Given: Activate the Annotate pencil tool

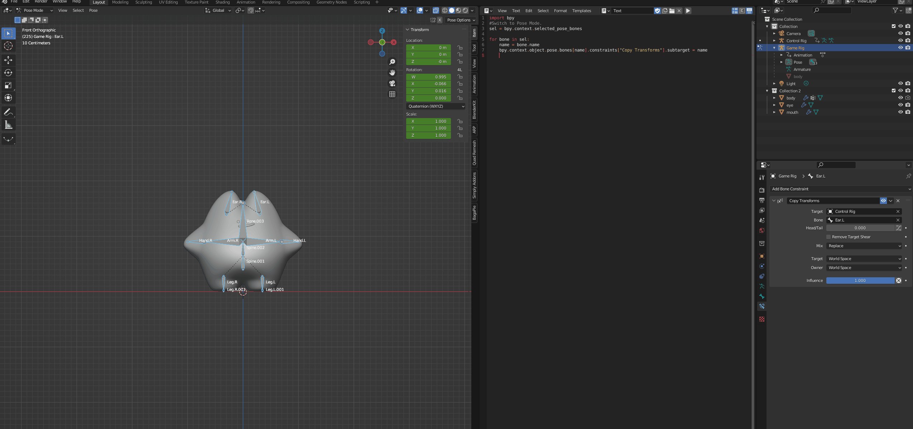Looking at the screenshot, I should [8, 112].
